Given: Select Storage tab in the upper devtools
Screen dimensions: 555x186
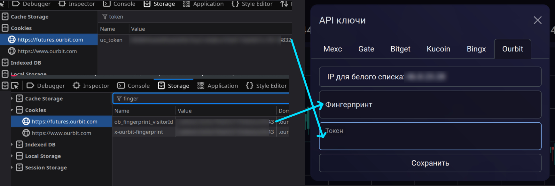Looking at the screenshot, I should 159,4.
